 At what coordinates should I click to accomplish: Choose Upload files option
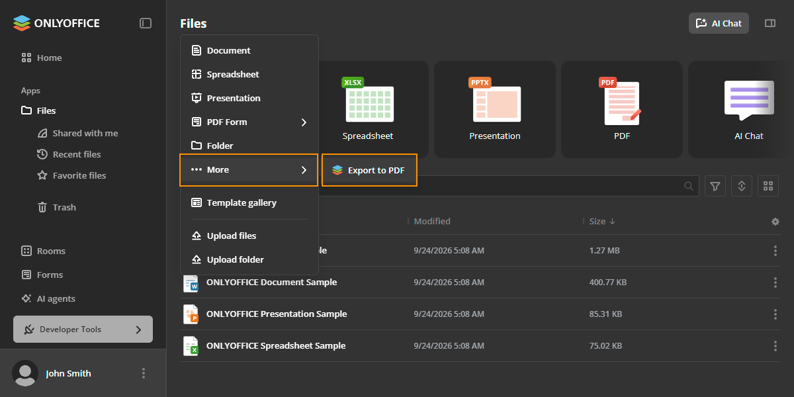249,236
